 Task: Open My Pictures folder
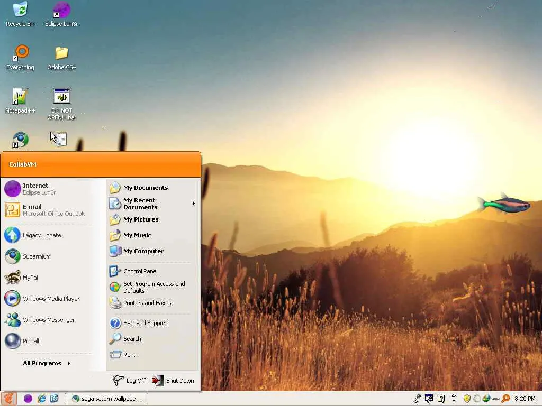pyautogui.click(x=153, y=219)
